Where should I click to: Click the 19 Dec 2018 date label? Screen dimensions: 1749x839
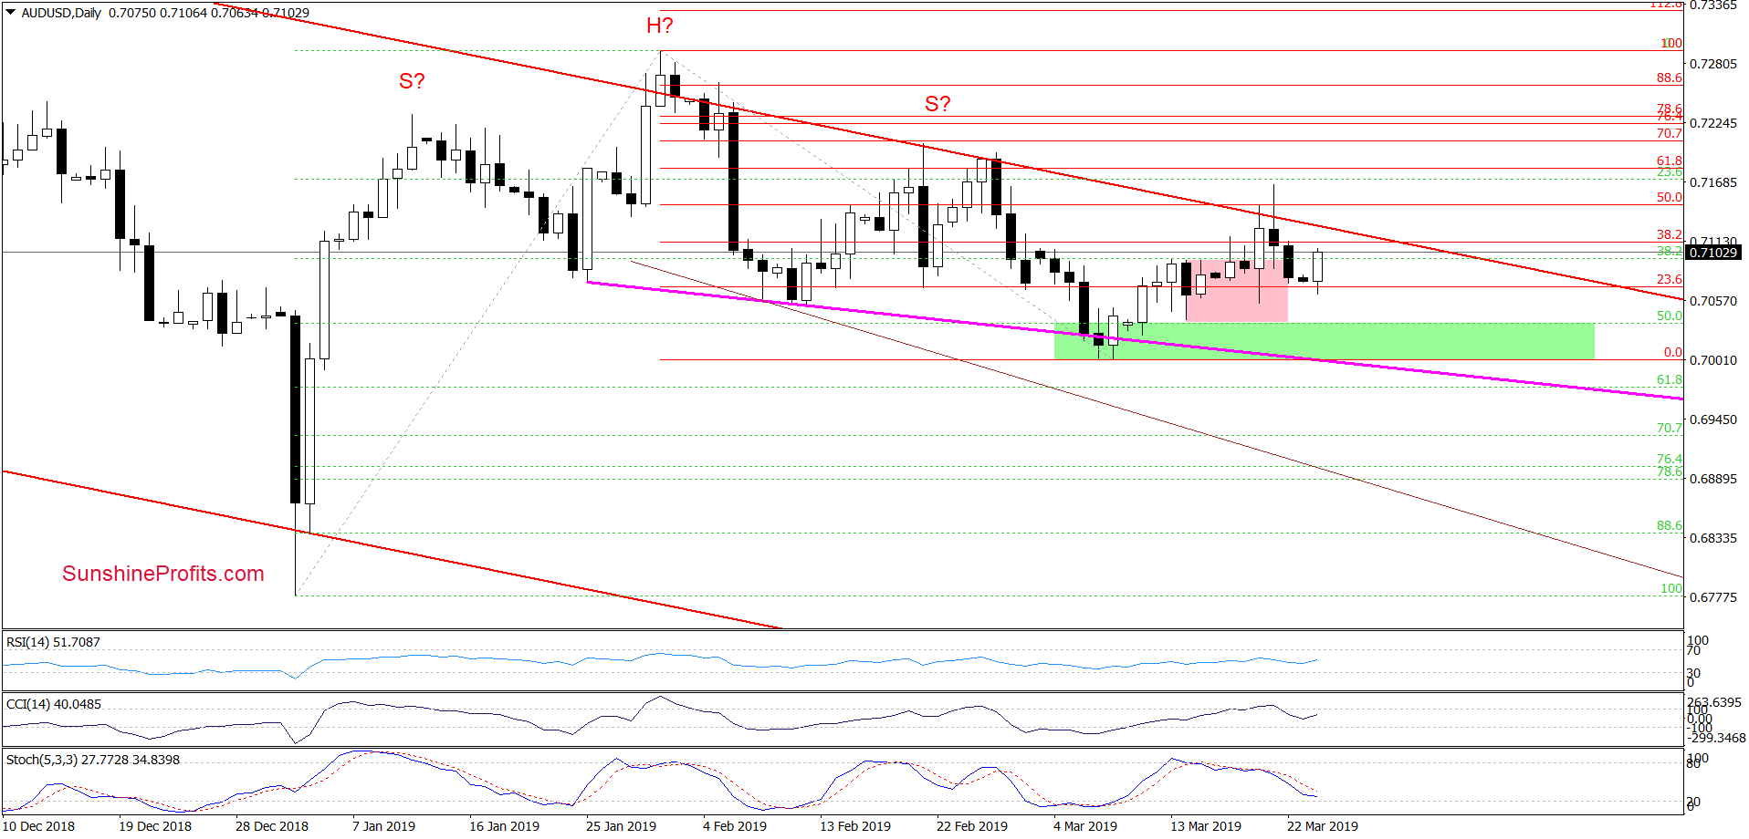155,826
